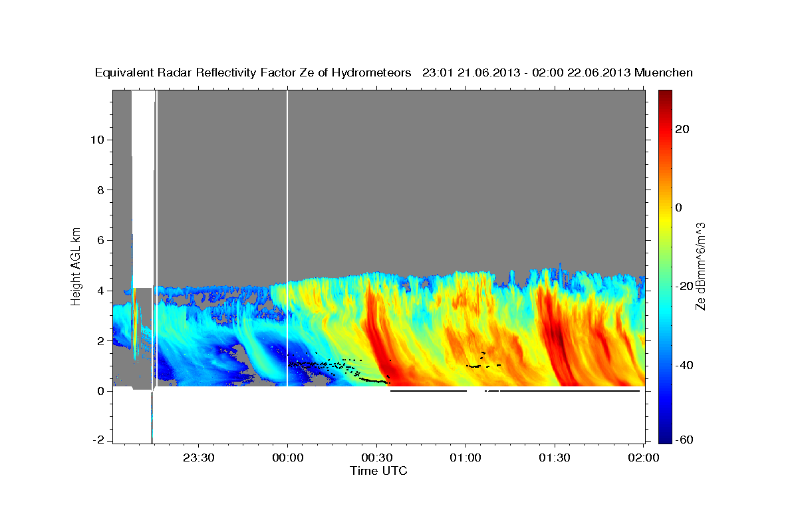Click the dark blue bottom of the colorbar
The width and height of the screenshot is (798, 532).
[x=664, y=436]
